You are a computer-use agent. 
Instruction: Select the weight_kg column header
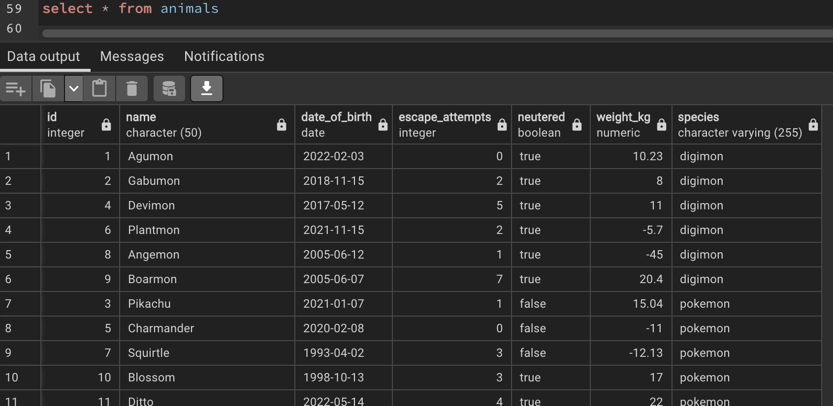pos(631,125)
